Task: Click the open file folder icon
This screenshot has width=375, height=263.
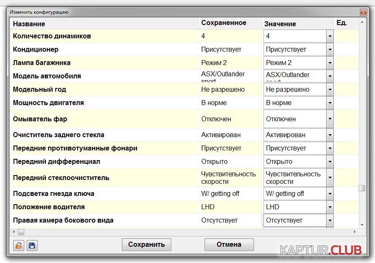Action: (18, 245)
